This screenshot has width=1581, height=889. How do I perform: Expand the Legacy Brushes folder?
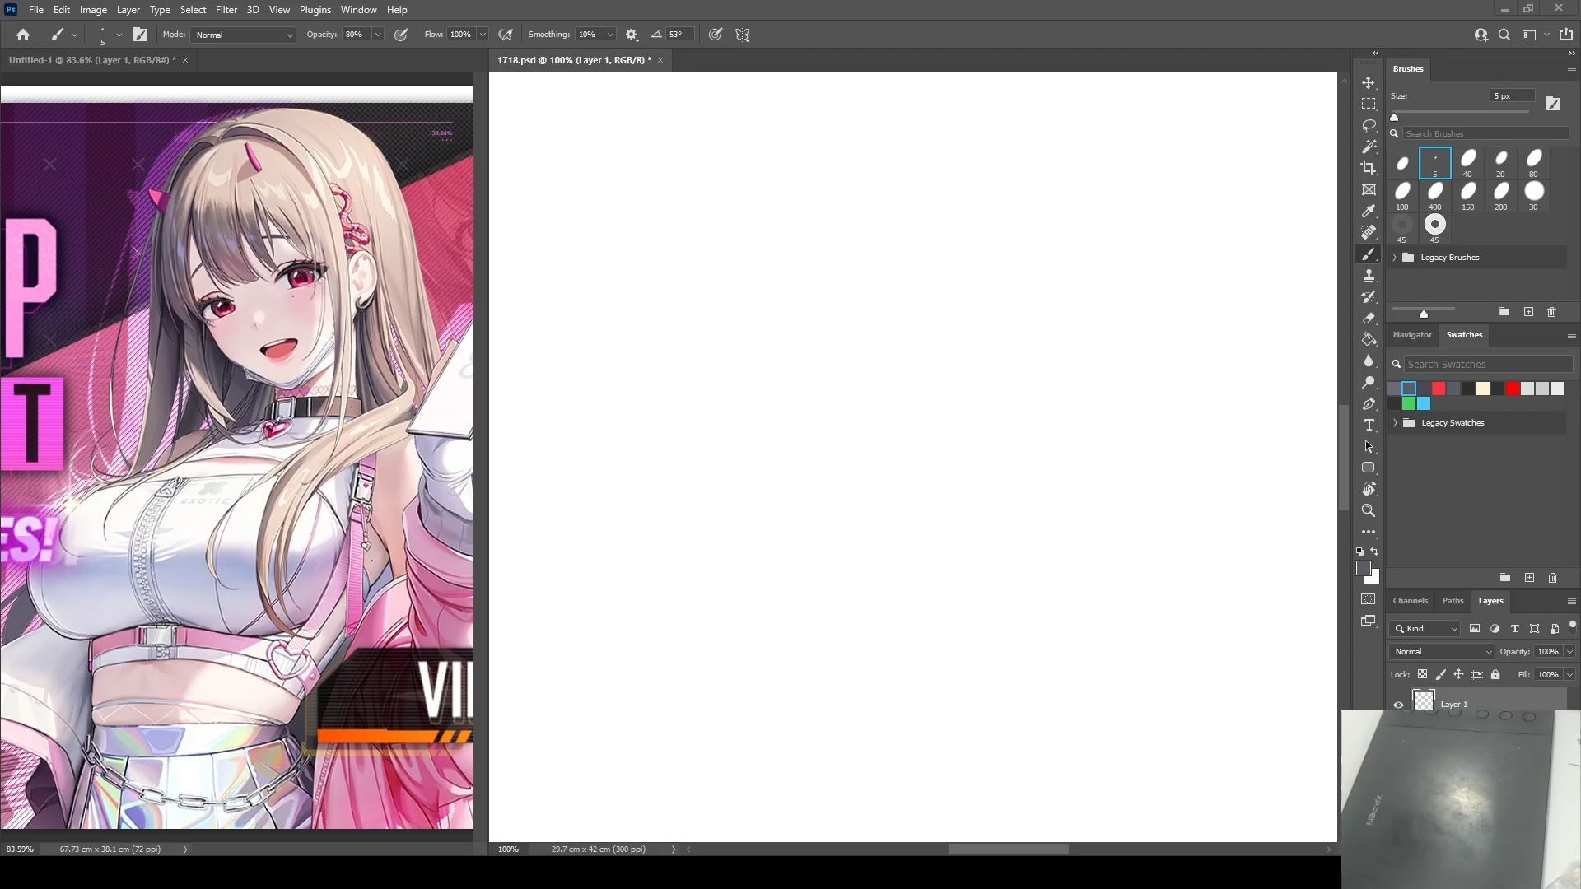point(1395,258)
